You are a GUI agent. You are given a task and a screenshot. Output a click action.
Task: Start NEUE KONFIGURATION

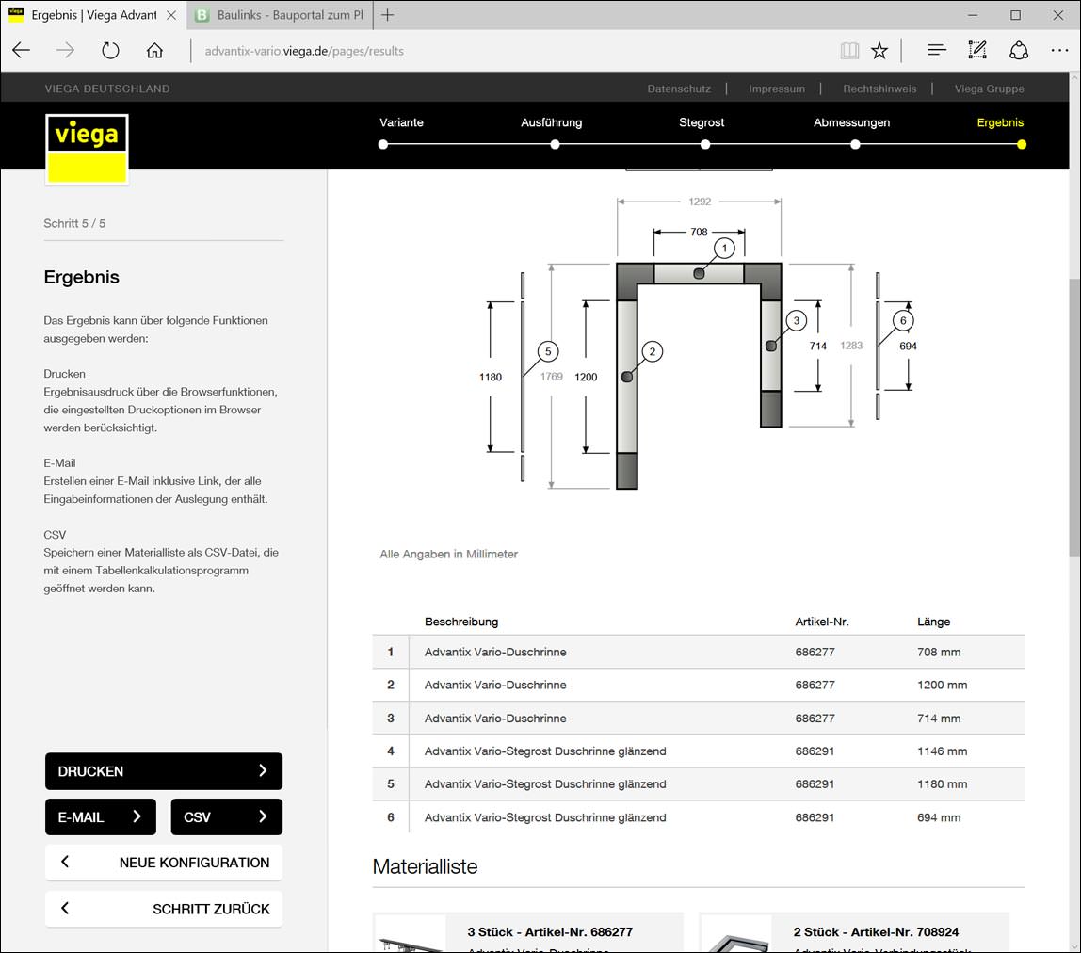[x=164, y=863]
